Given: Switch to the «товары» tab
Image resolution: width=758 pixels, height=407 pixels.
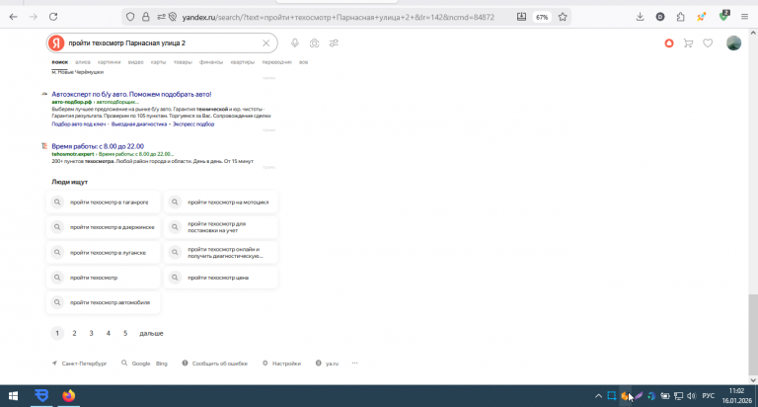Looking at the screenshot, I should [x=183, y=62].
